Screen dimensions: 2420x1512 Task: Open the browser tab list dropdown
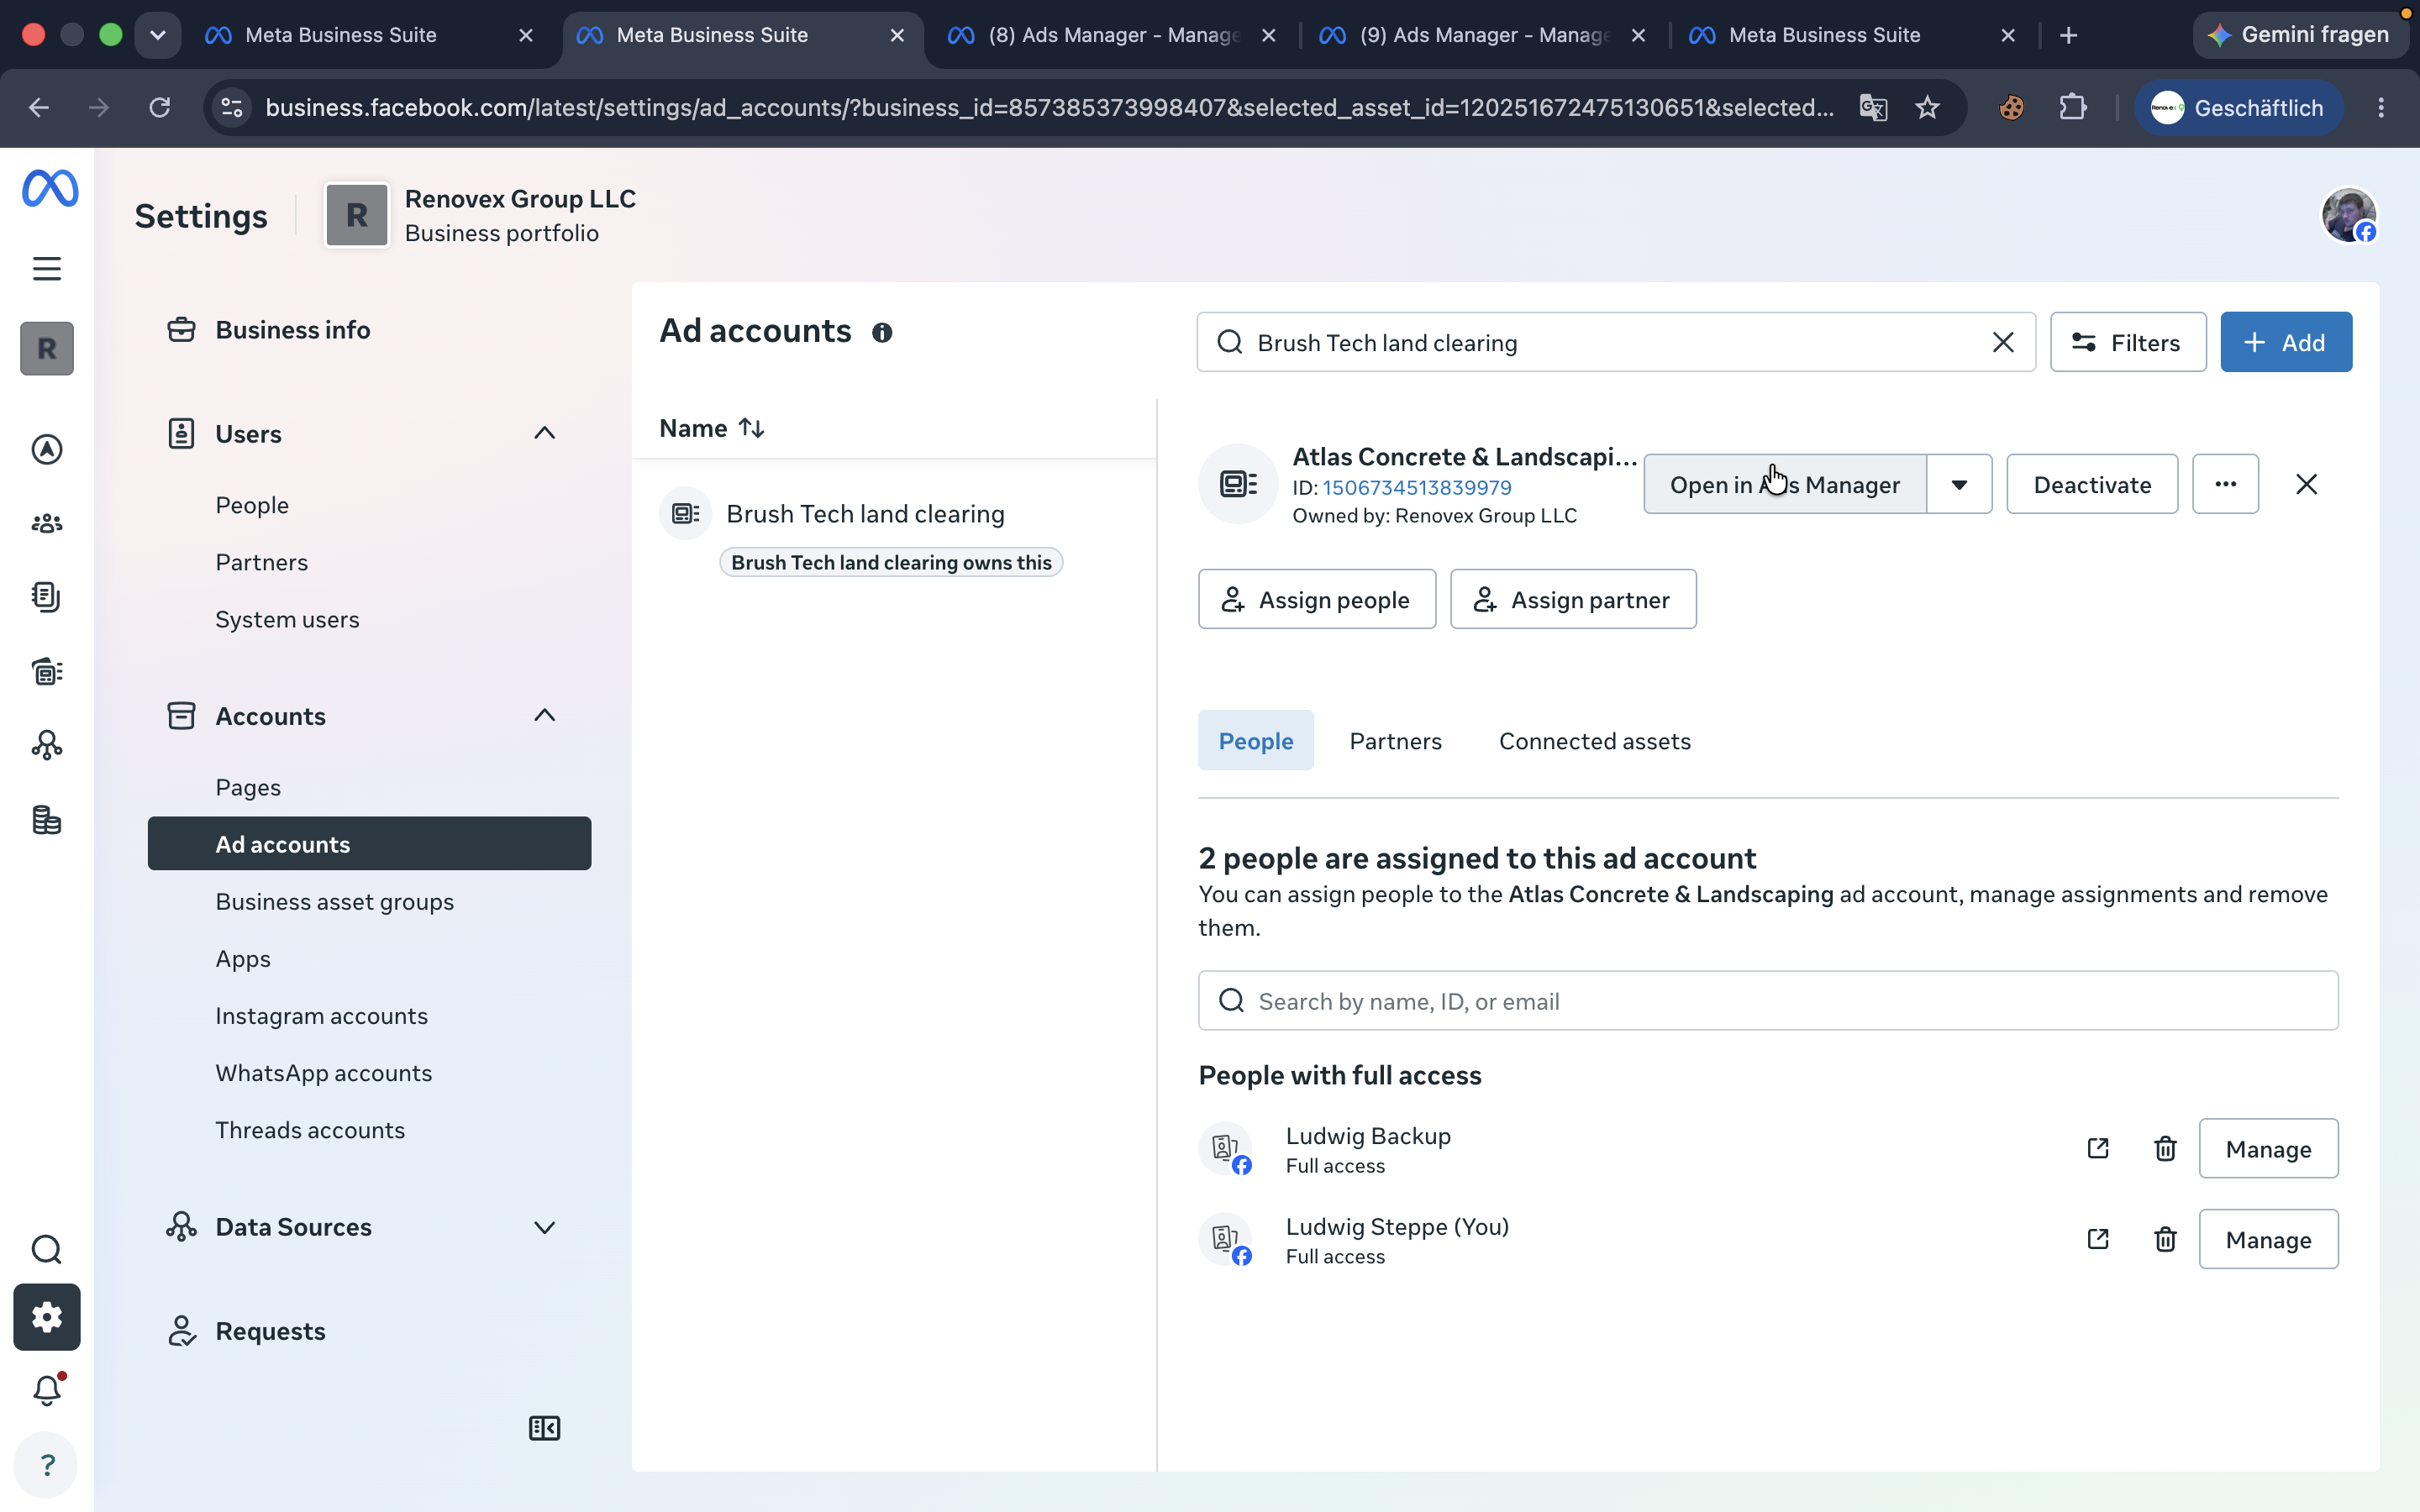click(x=157, y=35)
